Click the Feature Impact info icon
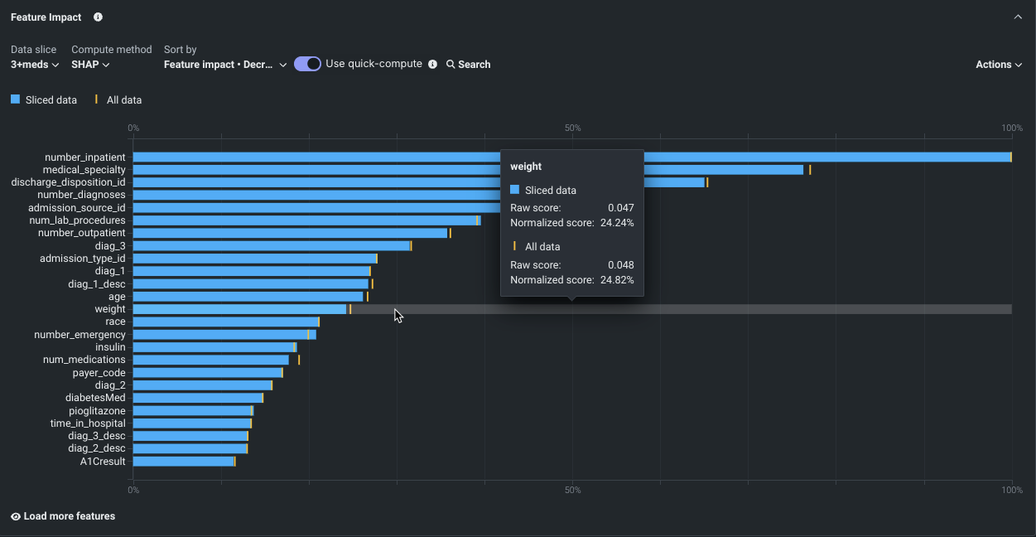This screenshot has width=1036, height=537. click(x=99, y=17)
